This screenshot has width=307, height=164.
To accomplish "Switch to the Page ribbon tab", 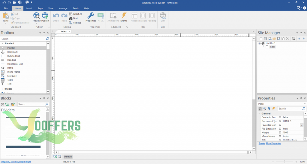I will point(40,8).
